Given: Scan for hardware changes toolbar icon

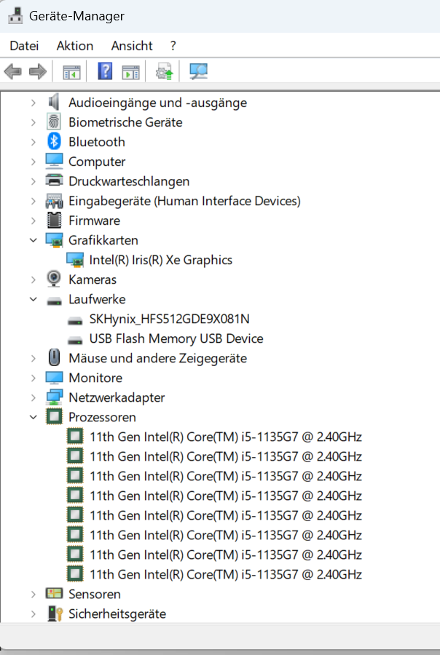Looking at the screenshot, I should coord(198,71).
